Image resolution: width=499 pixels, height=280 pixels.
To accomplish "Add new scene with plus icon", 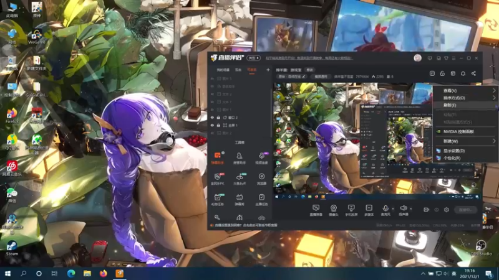I will 268,70.
